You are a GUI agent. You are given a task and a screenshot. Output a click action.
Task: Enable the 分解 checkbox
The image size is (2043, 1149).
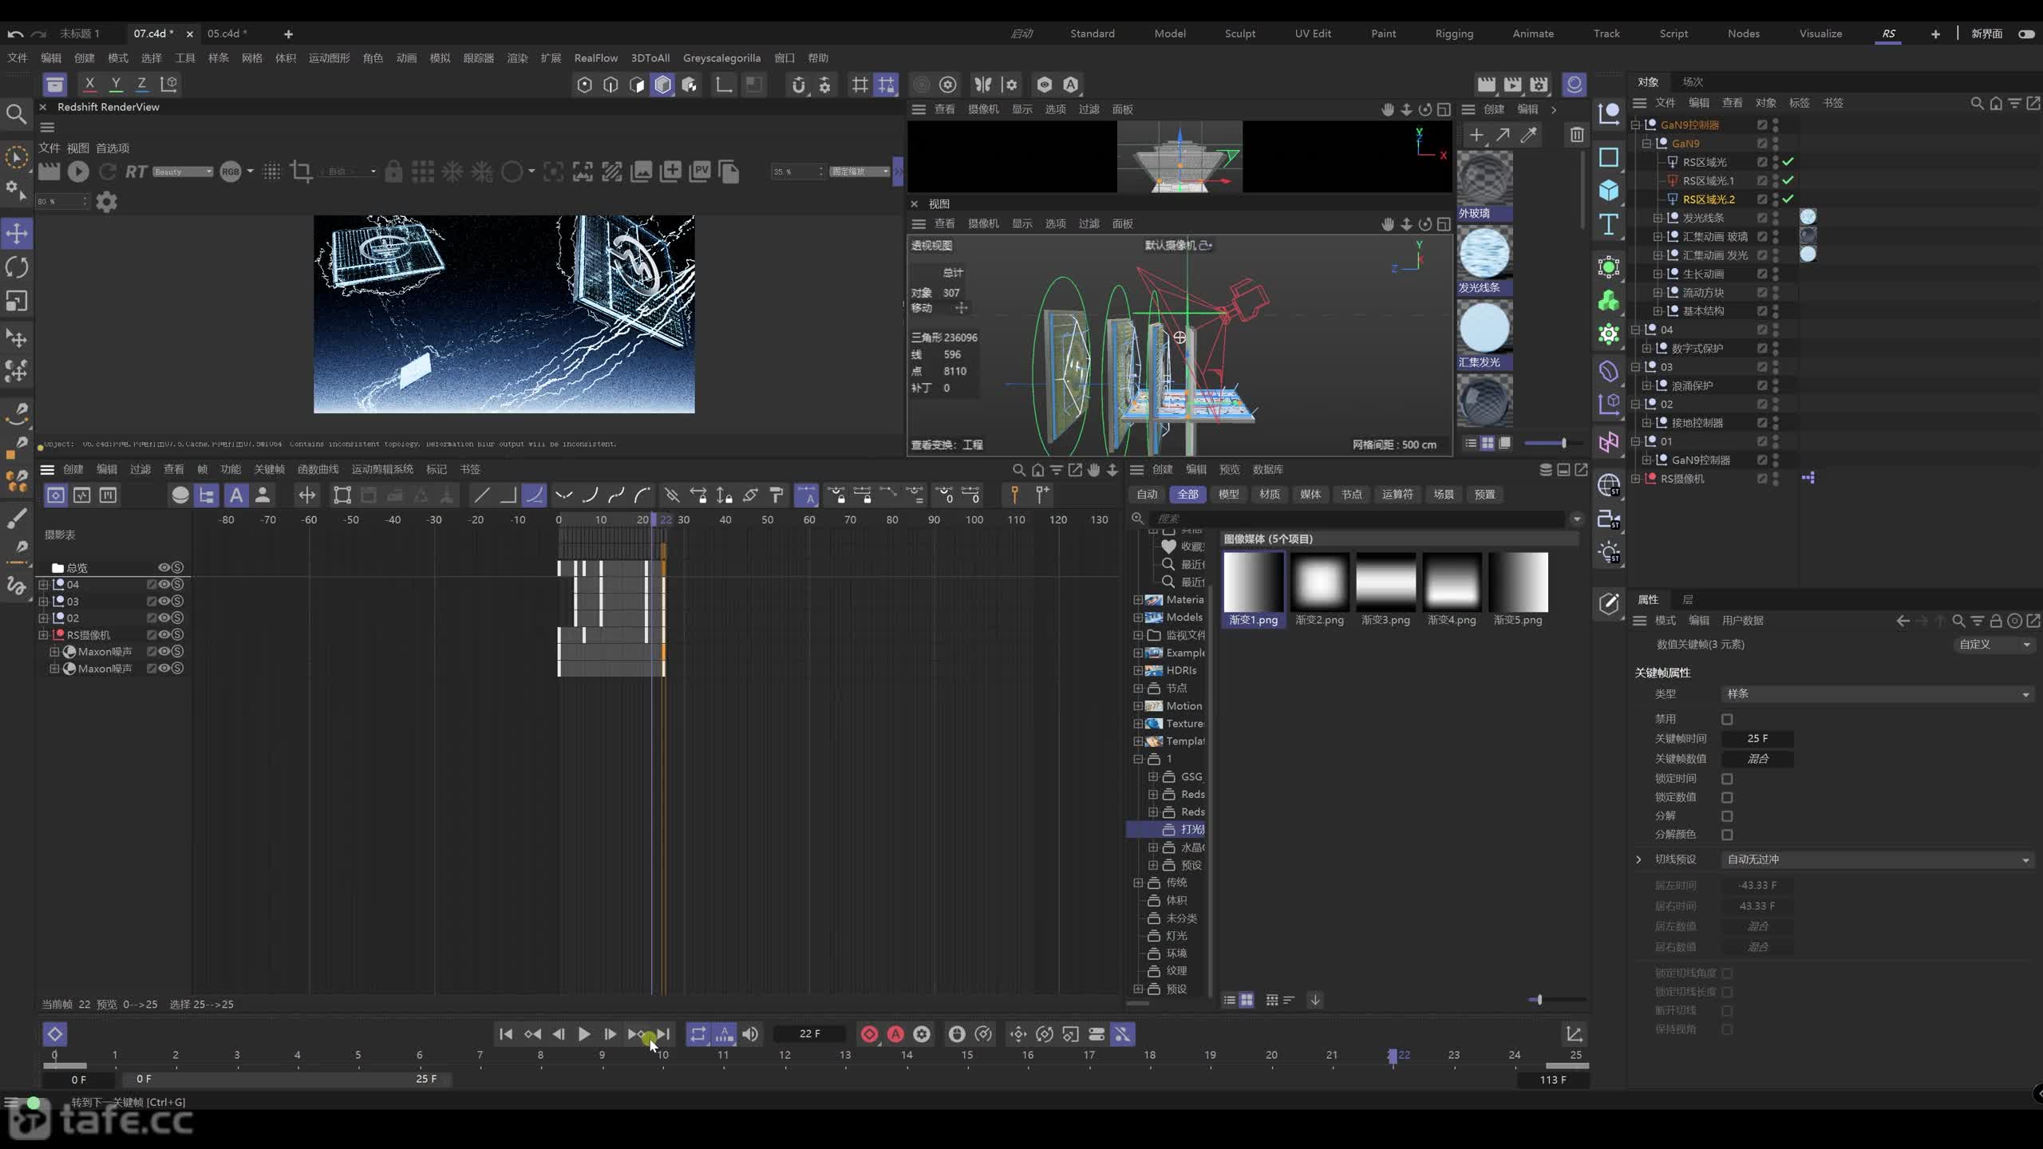pyautogui.click(x=1727, y=816)
